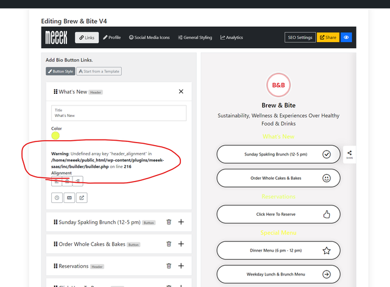Grab handle of Order Whole Cakes row
Viewport: 390px width, 287px height.
pyautogui.click(x=55, y=244)
